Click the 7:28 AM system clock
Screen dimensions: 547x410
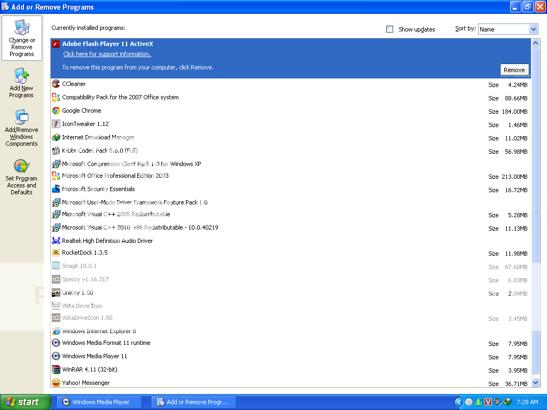(x=527, y=403)
